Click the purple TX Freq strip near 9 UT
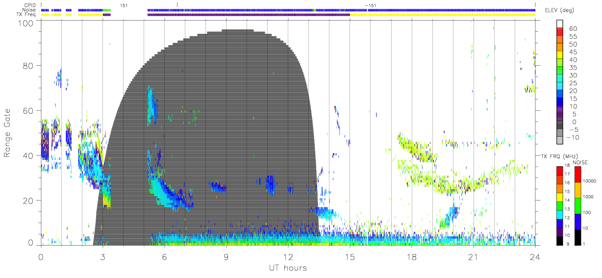Image resolution: width=602 pixels, height=278 pixels. 249,15
